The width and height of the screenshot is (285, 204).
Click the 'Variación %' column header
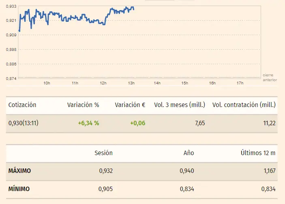click(x=83, y=105)
